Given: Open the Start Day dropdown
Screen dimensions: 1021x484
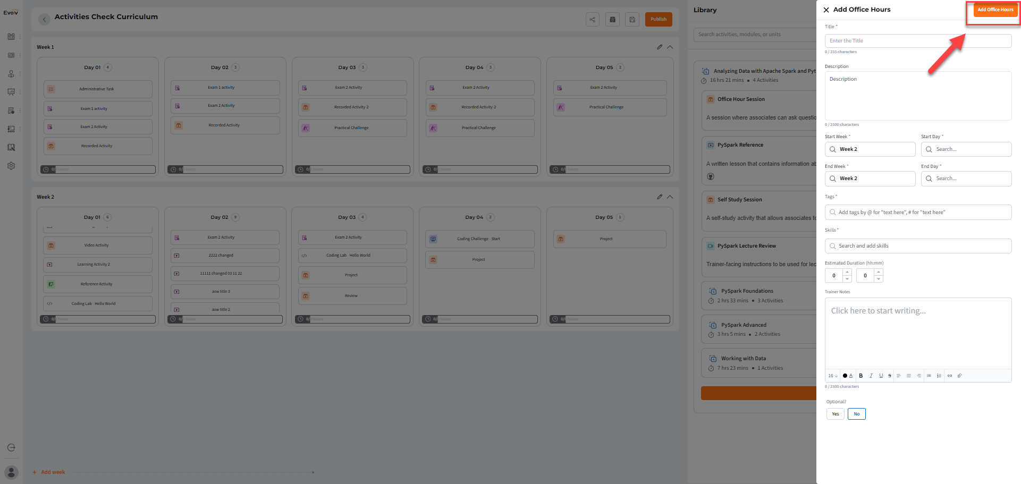Looking at the screenshot, I should point(966,149).
